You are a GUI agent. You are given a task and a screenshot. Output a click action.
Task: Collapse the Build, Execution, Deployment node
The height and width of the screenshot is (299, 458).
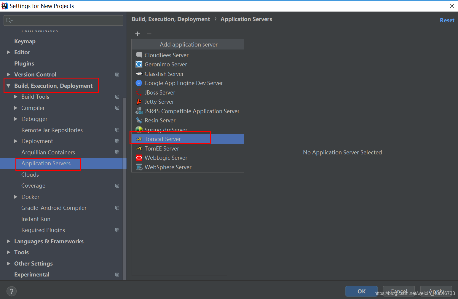[8, 86]
